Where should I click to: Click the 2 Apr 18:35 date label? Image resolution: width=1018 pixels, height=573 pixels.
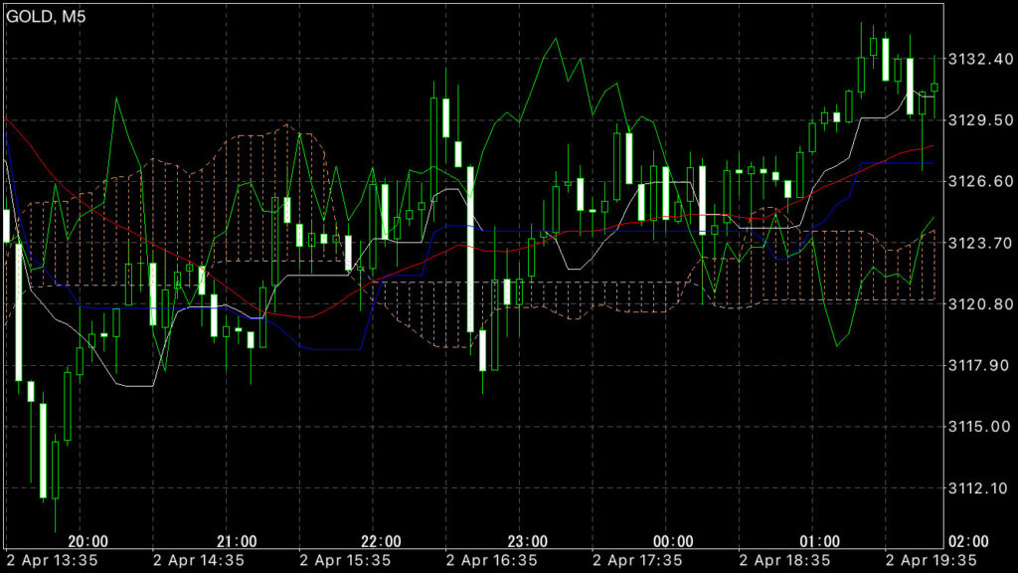785,560
